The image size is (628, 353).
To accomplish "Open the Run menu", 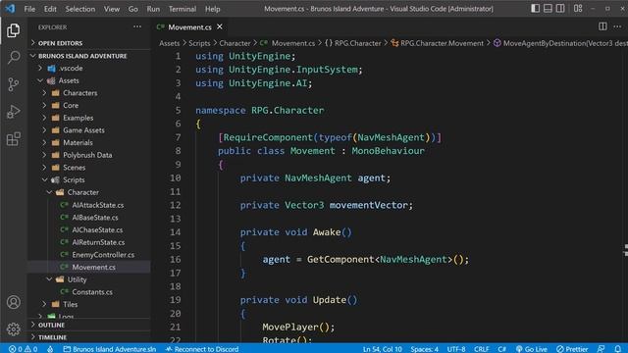I will click(153, 9).
